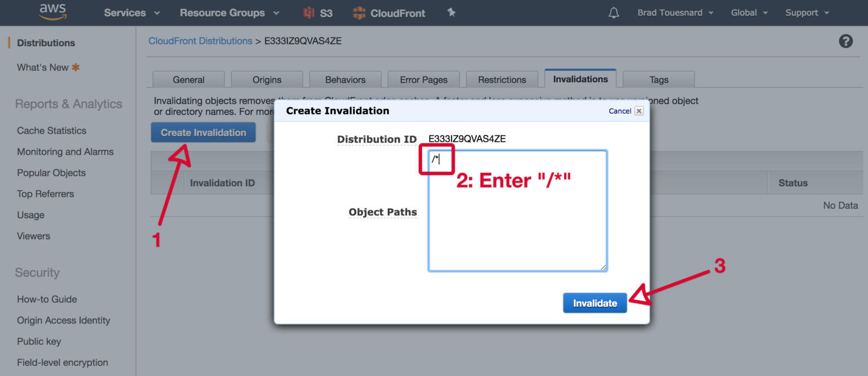
Task: Click the Distribution ID label
Action: pos(377,139)
